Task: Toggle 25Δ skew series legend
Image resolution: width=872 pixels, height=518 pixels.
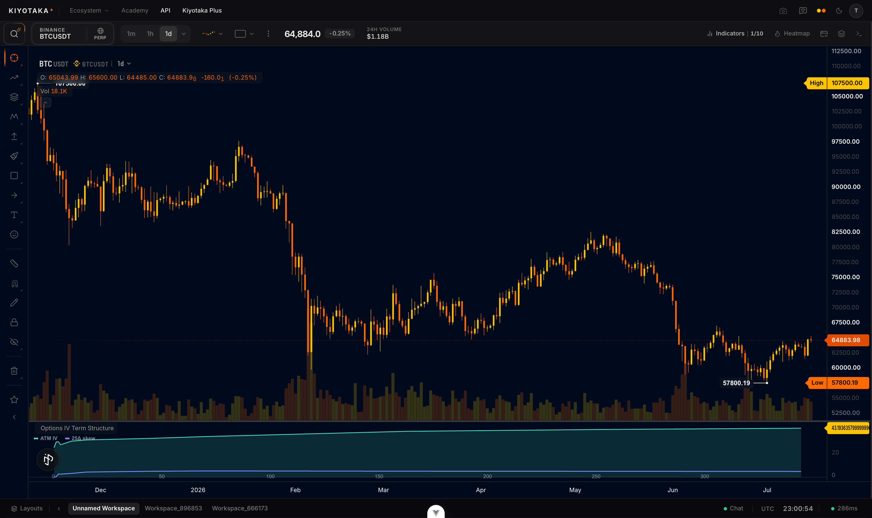Action: tap(80, 438)
